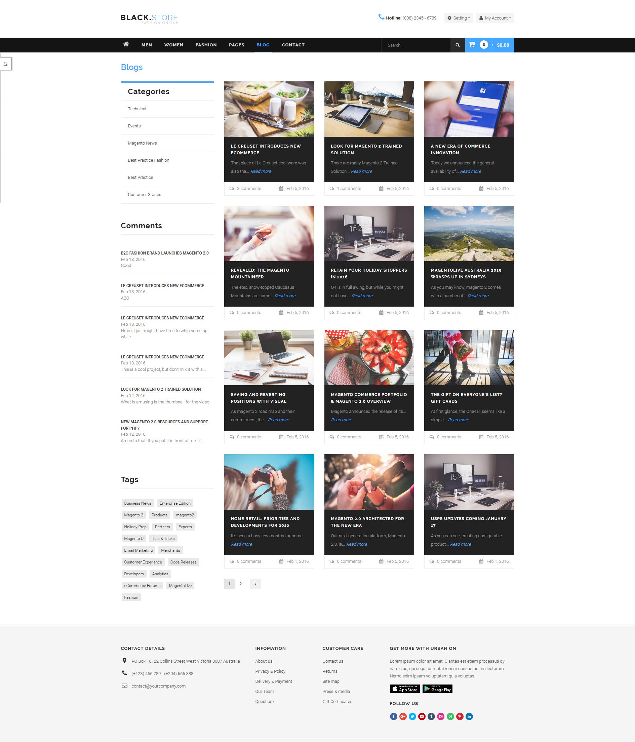Image resolution: width=635 pixels, height=742 pixels.
Task: Click calendar icon under Gift Cards post
Action: point(481,437)
